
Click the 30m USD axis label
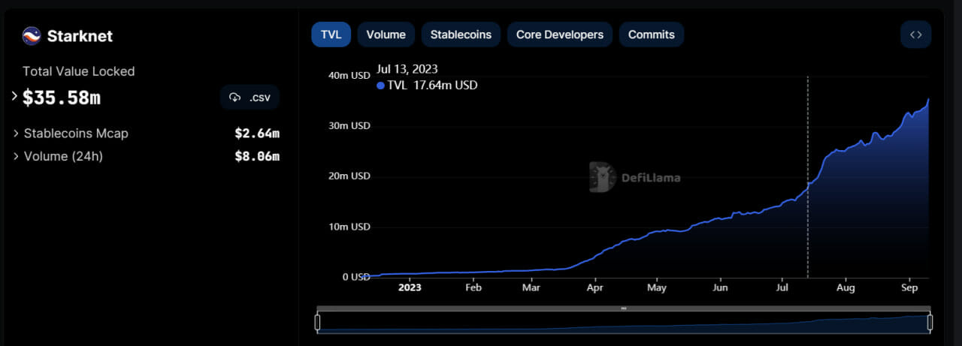point(349,125)
